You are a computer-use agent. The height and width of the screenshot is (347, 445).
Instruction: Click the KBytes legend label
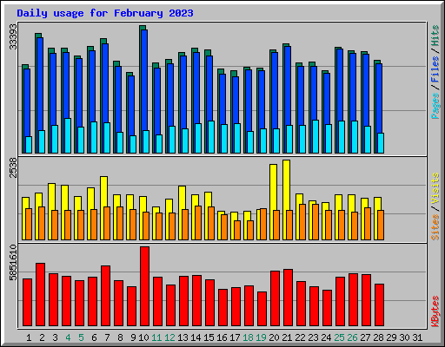[435, 311]
